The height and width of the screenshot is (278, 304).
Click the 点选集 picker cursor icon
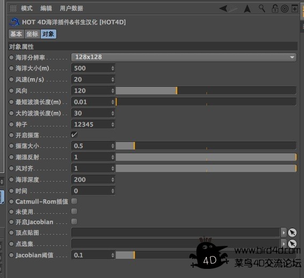(x=292, y=244)
